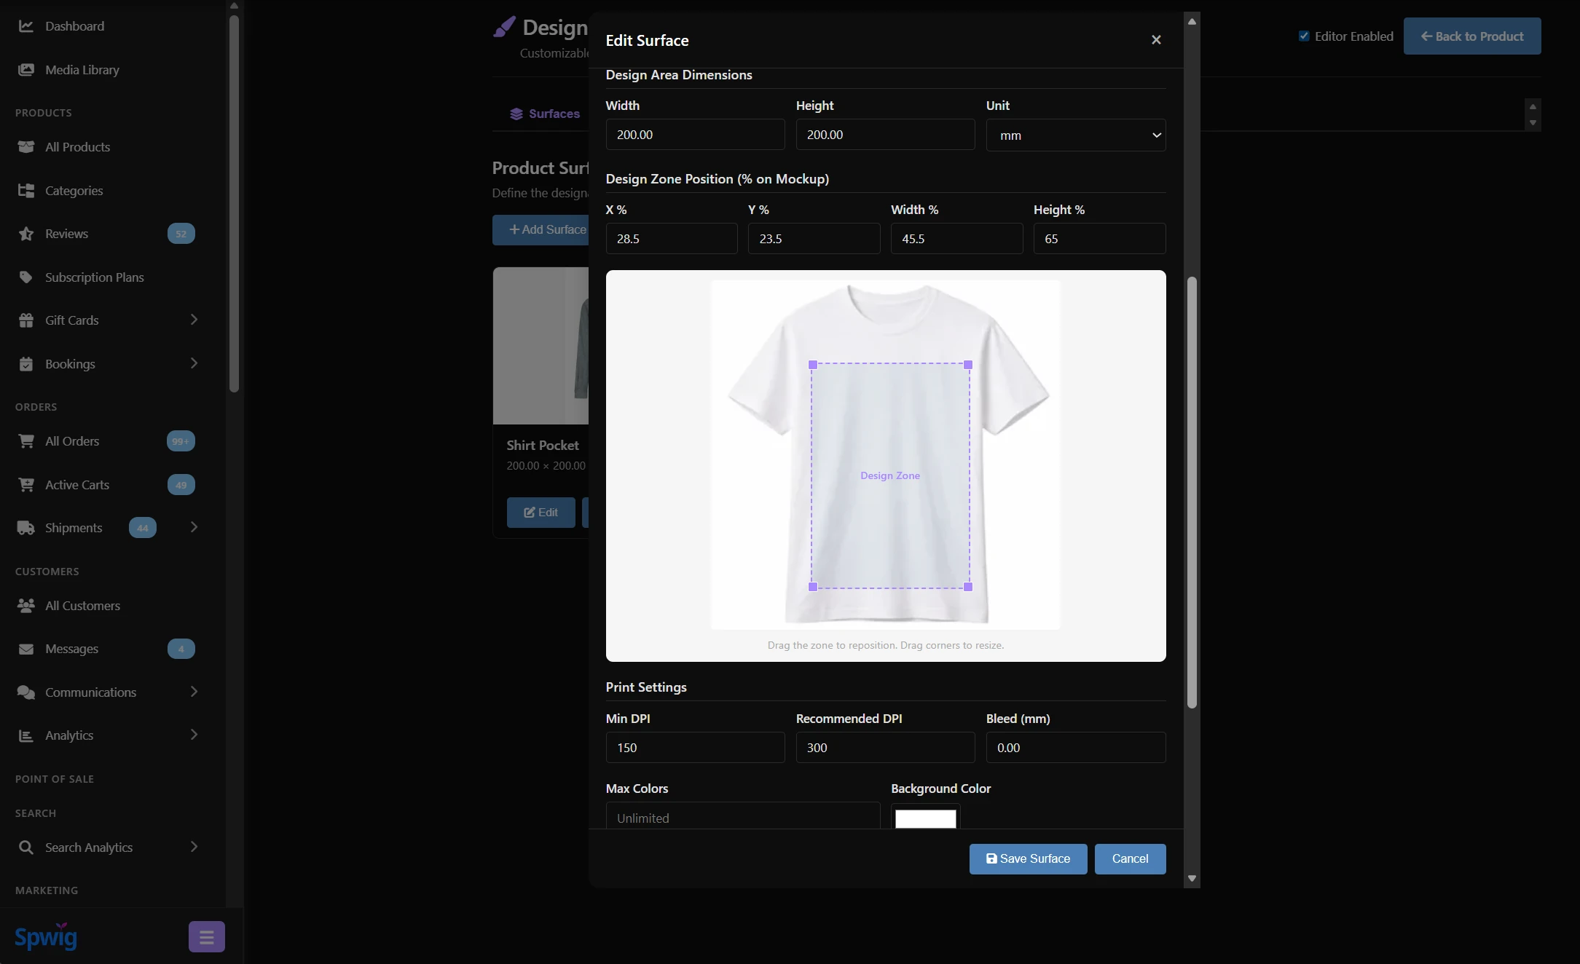Click the X % field
This screenshot has height=964, width=1580.
coord(671,239)
